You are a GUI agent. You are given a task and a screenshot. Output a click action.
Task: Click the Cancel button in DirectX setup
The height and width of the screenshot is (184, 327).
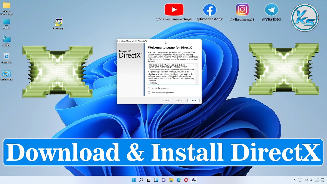tap(193, 100)
